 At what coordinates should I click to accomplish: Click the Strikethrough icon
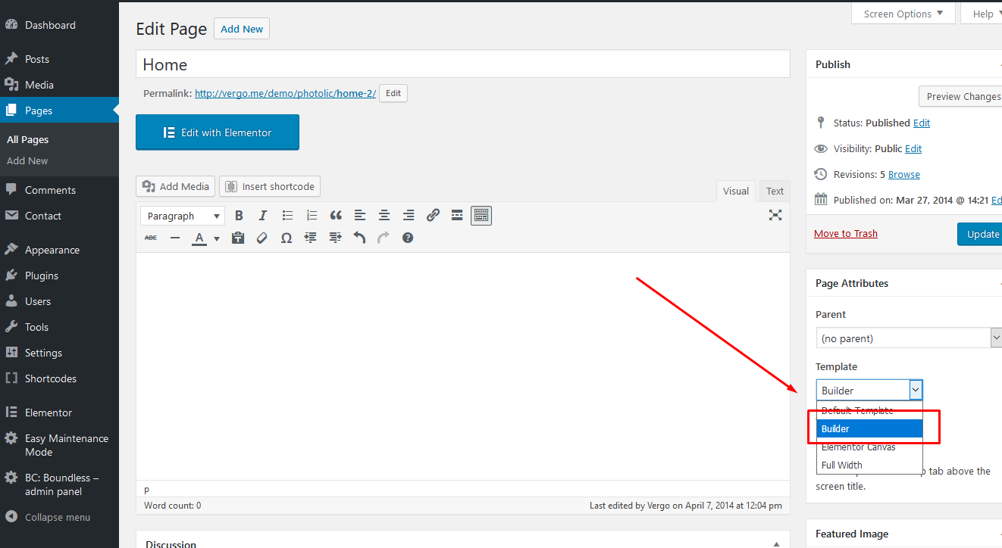click(151, 238)
